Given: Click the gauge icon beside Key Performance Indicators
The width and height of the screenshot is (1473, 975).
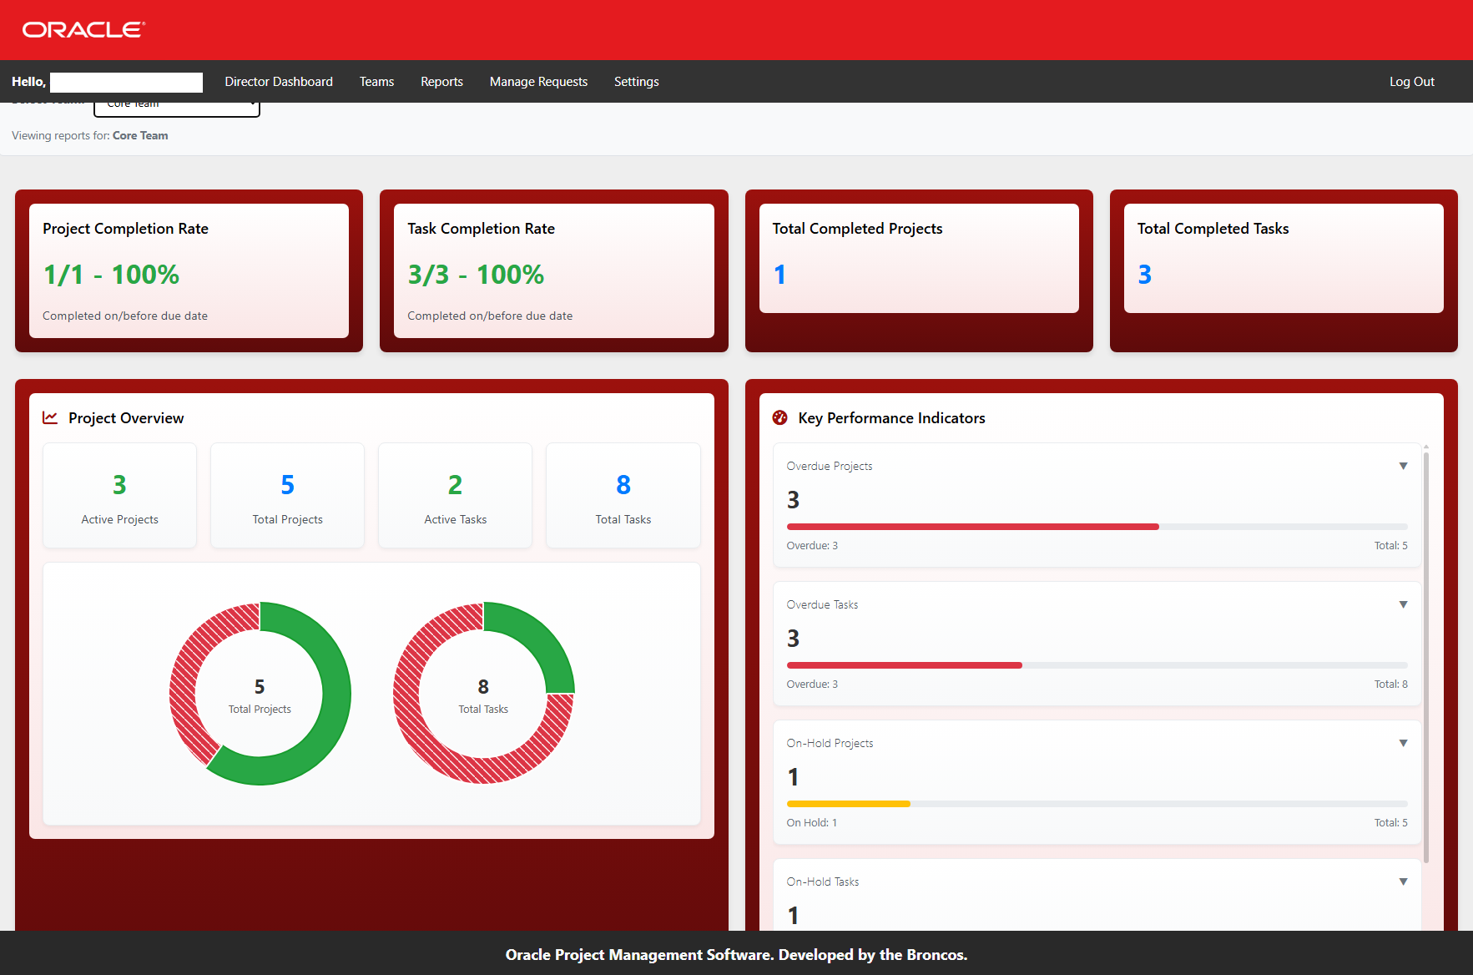Looking at the screenshot, I should 779,417.
